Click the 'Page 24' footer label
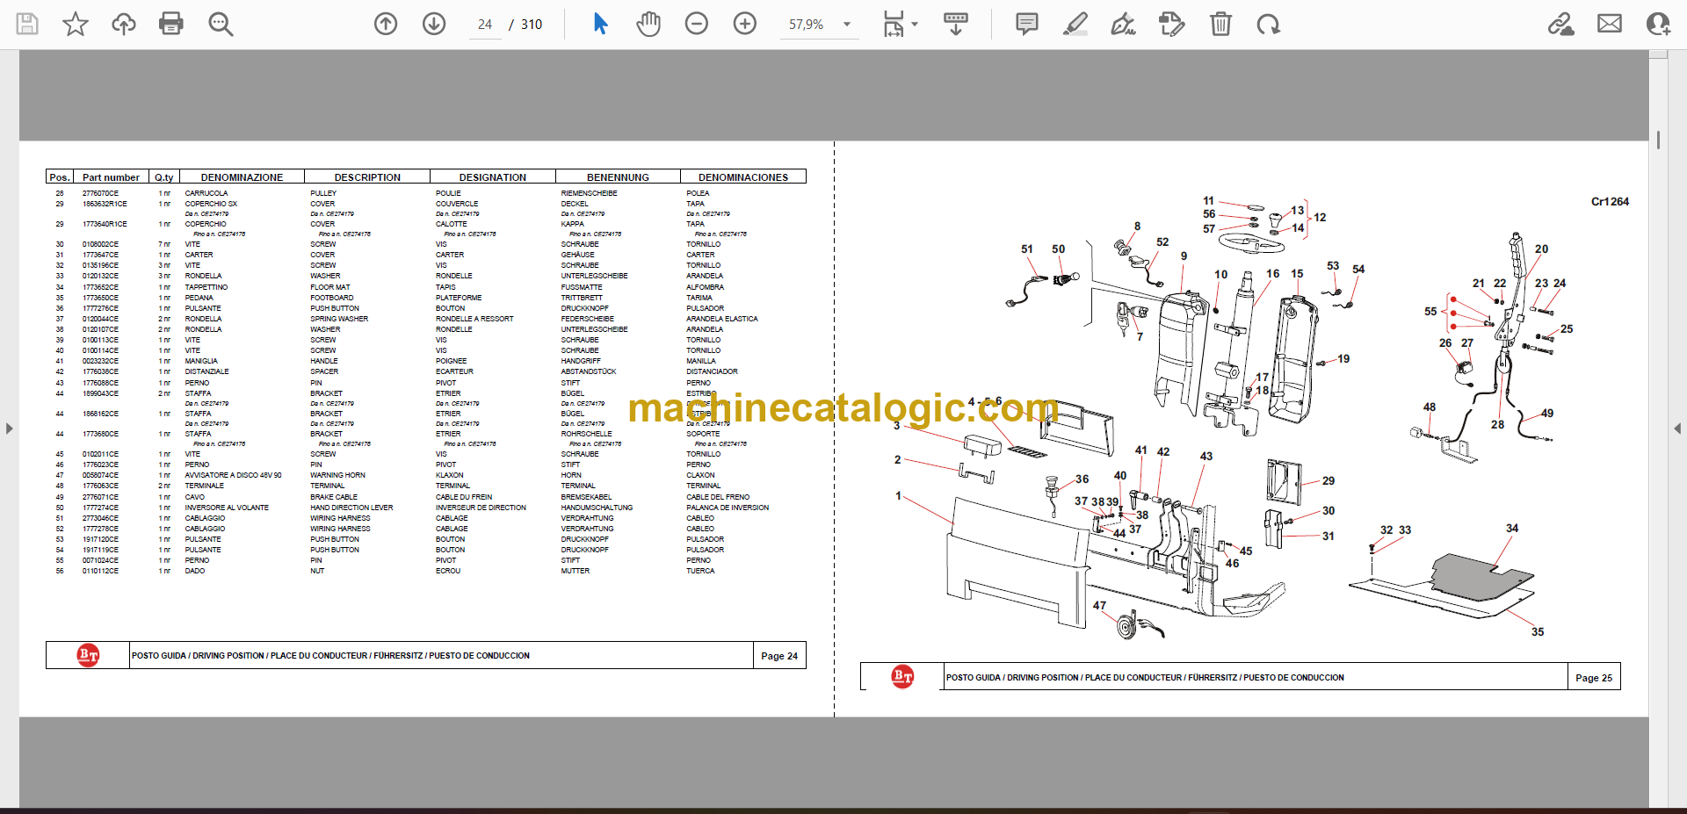 (x=779, y=656)
